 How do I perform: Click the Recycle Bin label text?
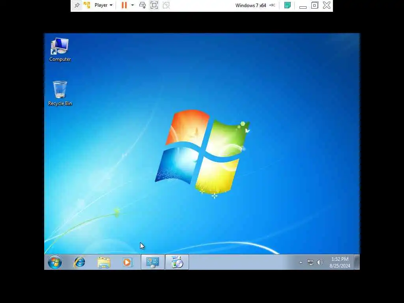tap(60, 103)
